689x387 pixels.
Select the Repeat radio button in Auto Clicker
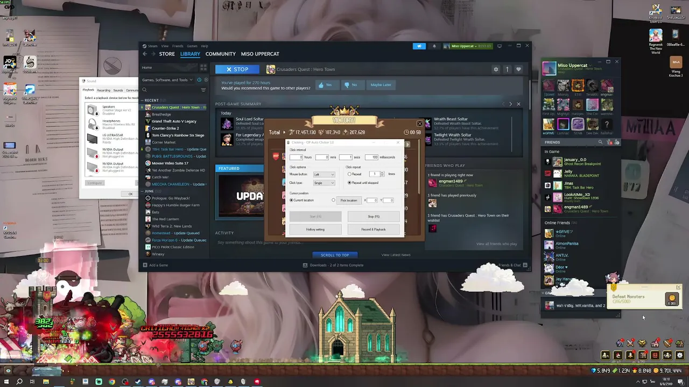349,174
